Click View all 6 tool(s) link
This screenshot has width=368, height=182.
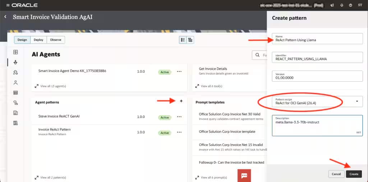click(x=211, y=86)
